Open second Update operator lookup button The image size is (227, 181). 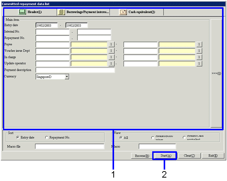[199, 64]
